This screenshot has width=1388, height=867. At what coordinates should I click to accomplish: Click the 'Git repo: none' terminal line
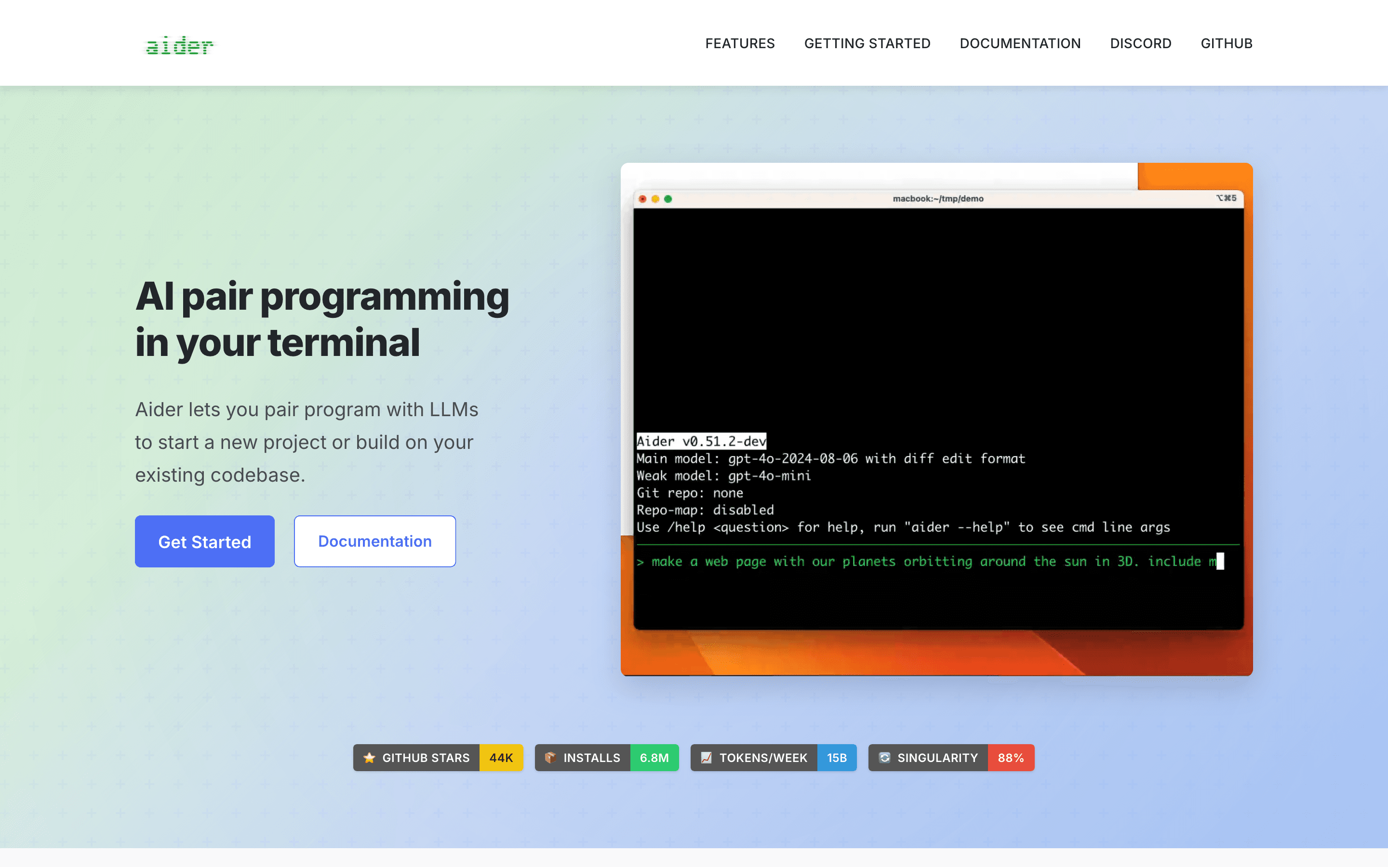tap(690, 493)
